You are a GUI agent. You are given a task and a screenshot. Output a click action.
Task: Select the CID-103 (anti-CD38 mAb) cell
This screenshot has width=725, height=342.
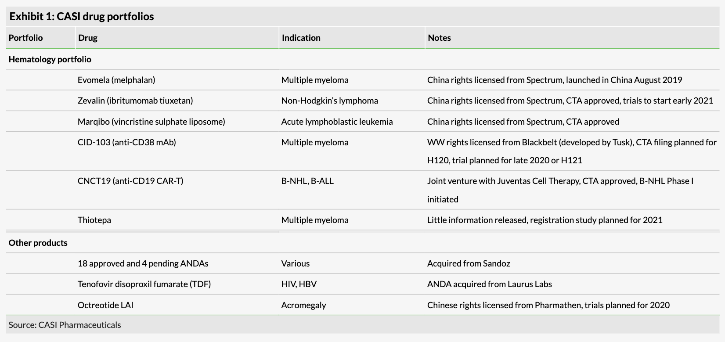click(126, 142)
